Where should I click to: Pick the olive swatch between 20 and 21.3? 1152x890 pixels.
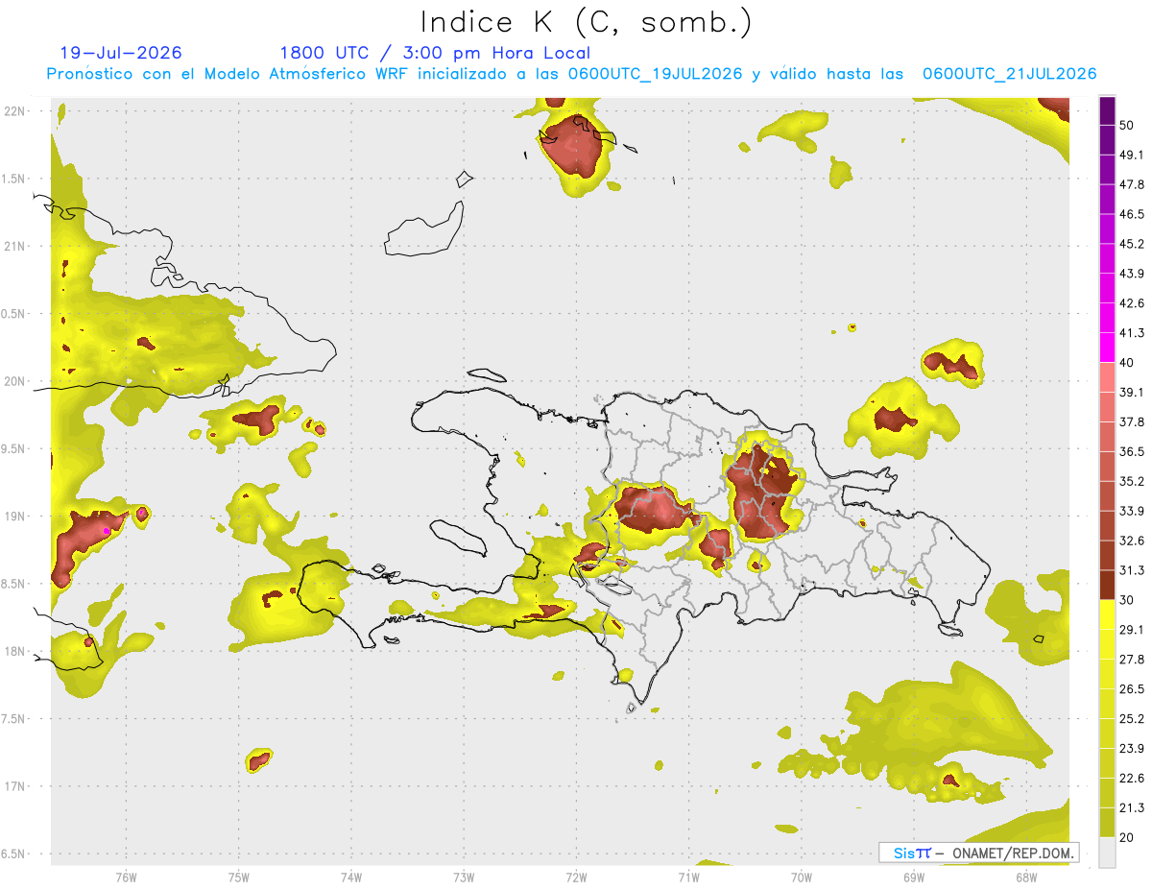(x=1107, y=823)
